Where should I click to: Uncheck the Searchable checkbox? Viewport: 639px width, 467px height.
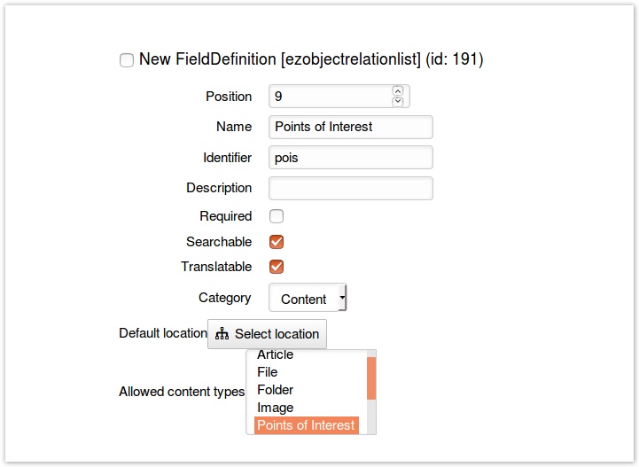[277, 242]
